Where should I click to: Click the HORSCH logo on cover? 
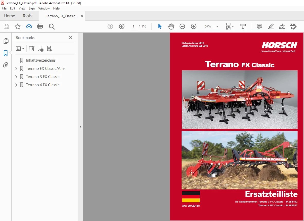click(279, 45)
